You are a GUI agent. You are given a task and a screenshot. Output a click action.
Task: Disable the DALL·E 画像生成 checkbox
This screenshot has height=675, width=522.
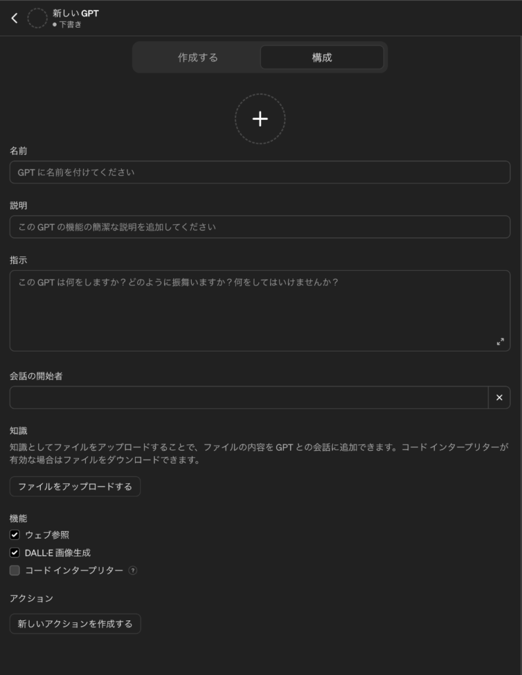point(15,552)
